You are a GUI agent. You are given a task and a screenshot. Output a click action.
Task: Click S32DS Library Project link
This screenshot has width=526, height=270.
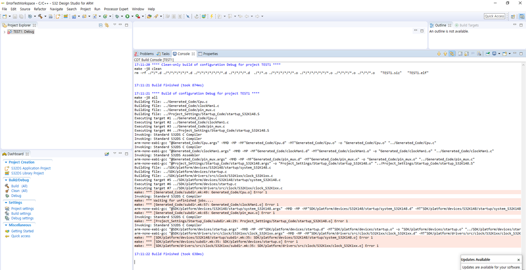27,173
